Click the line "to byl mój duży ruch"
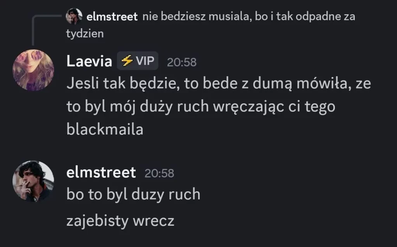The height and width of the screenshot is (247, 397). [200, 107]
